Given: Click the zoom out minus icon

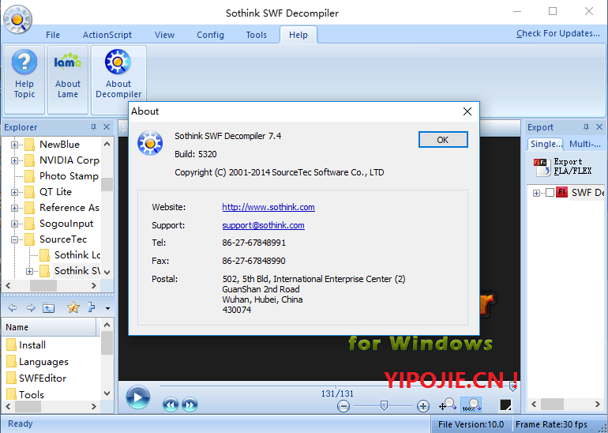Looking at the screenshot, I should click(x=343, y=406).
